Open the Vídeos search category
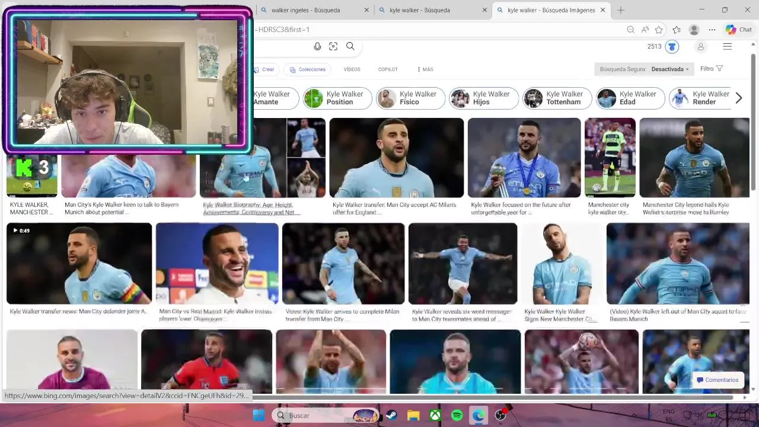This screenshot has height=427, width=759. tap(352, 69)
